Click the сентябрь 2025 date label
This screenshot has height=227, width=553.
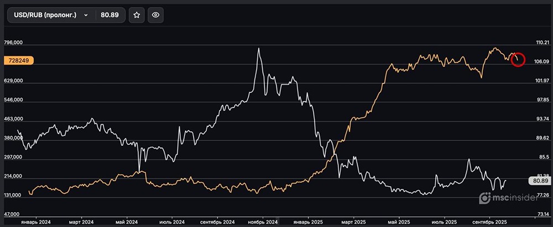point(489,223)
